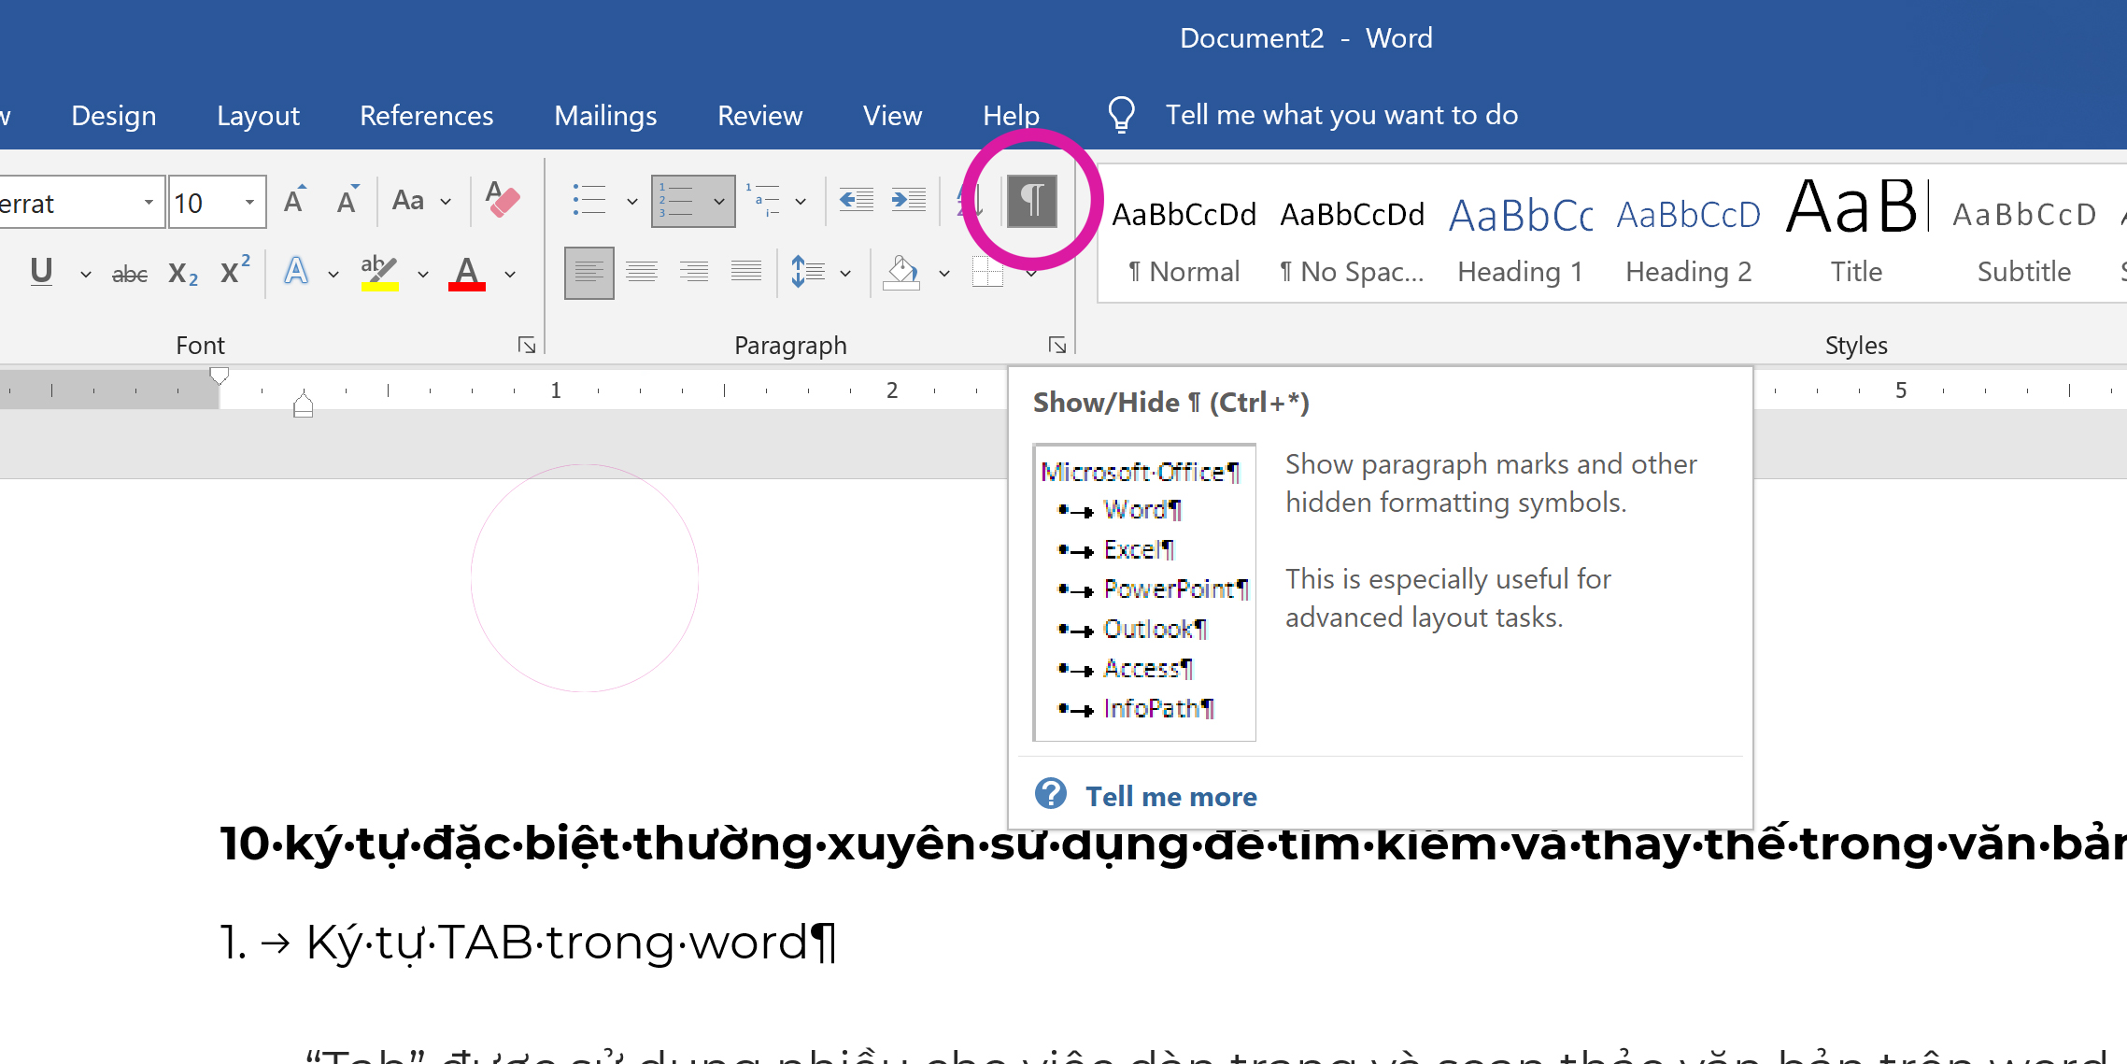The height and width of the screenshot is (1064, 2127).
Task: Click Tell me more link in tooltip
Action: click(1171, 797)
